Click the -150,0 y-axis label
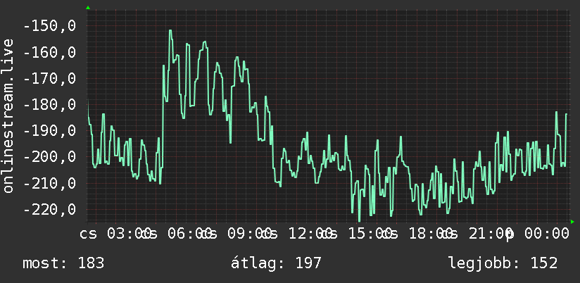Screen dimensions: 580x283 pos(50,26)
